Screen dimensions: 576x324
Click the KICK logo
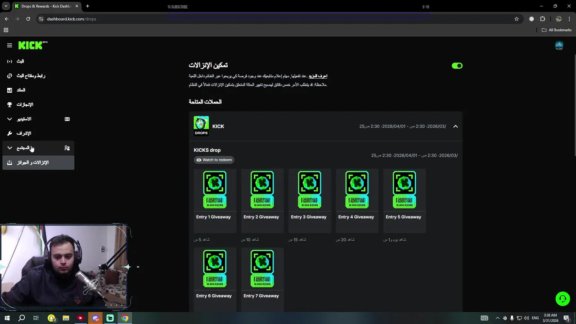point(33,45)
